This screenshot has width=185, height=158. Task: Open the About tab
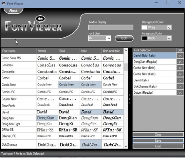[x=13, y=11]
